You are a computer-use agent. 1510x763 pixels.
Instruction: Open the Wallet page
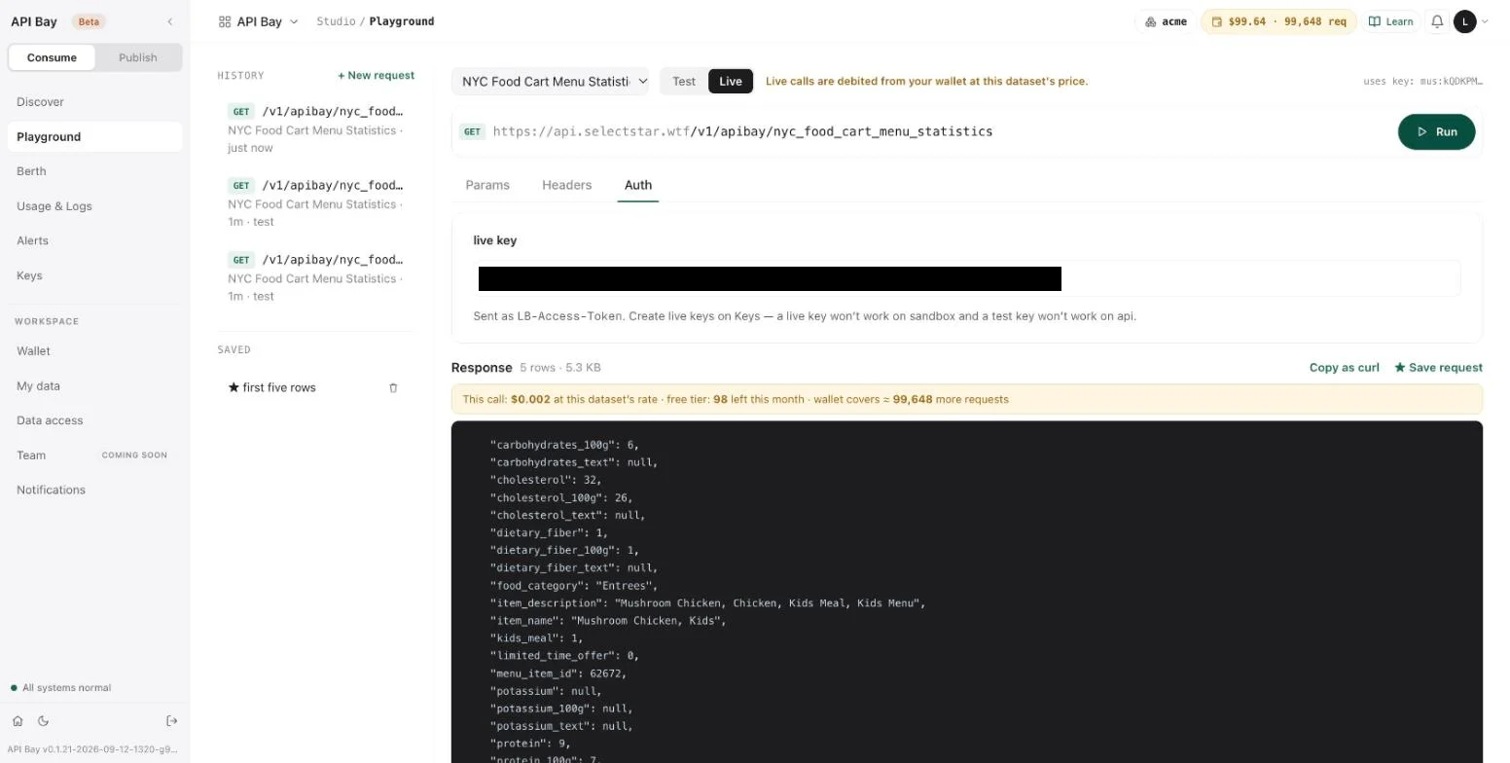[x=94, y=351]
